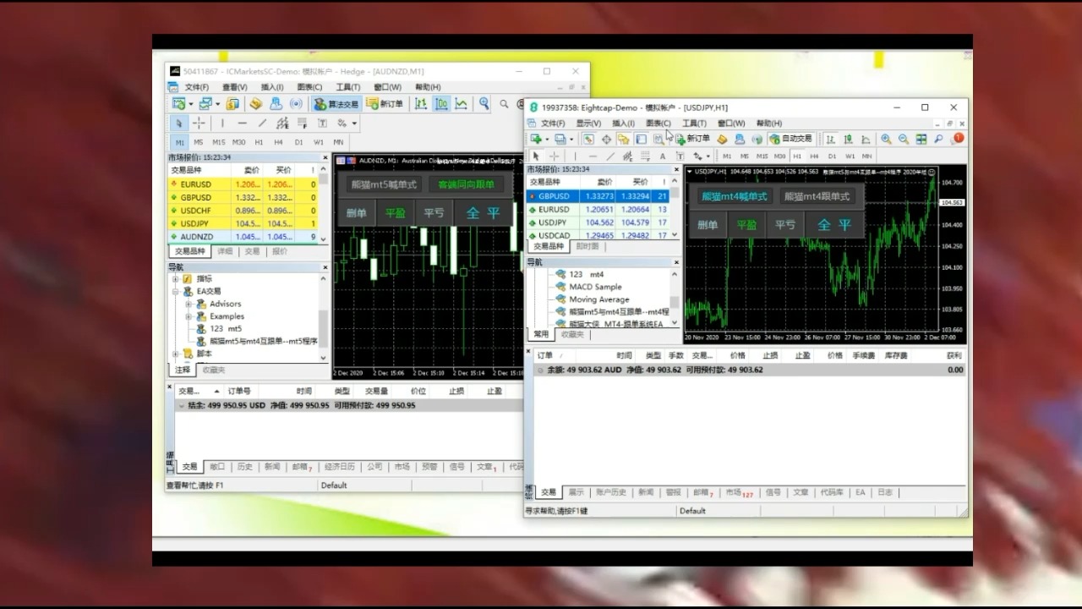Select M5 timeframe in MT5 window
Screen dimensions: 1082x609
199,142
